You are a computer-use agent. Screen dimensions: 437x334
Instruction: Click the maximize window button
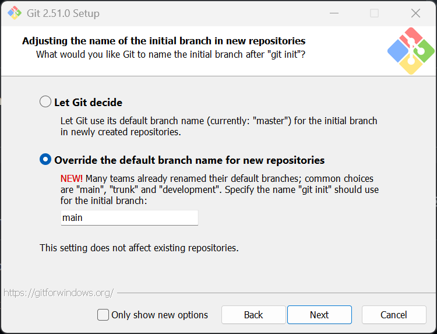(x=374, y=13)
